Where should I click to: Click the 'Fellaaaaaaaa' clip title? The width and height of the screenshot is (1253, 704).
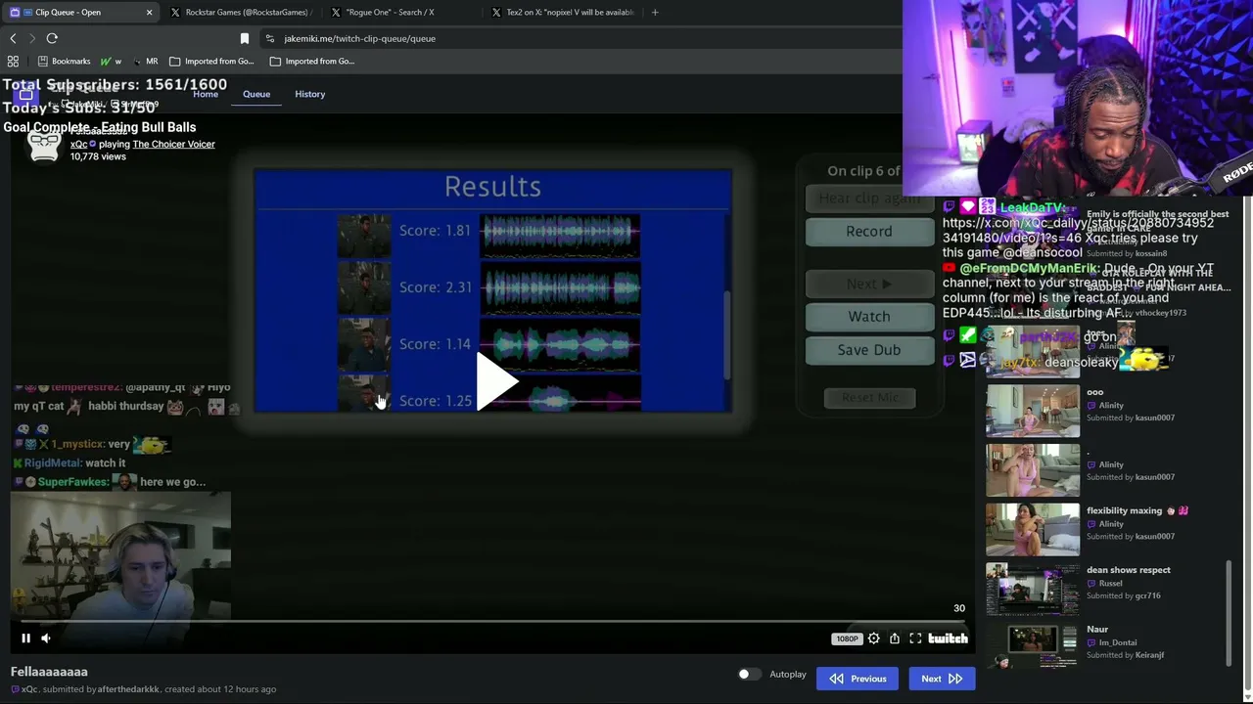(49, 672)
